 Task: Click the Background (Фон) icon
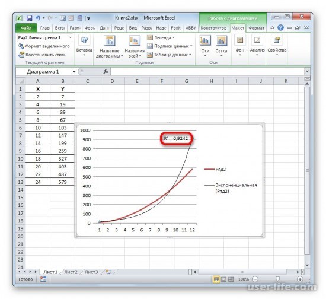[x=240, y=40]
